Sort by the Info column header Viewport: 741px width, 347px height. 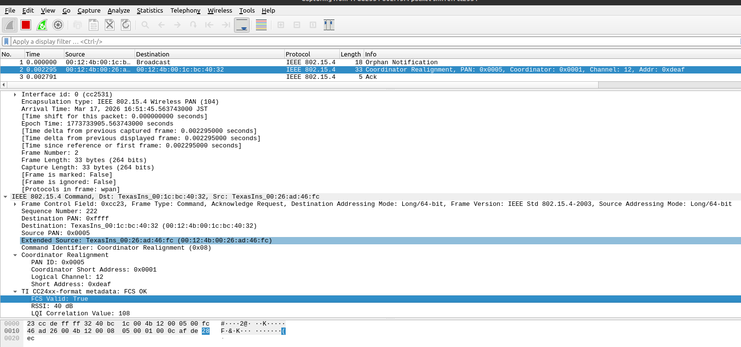click(552, 54)
